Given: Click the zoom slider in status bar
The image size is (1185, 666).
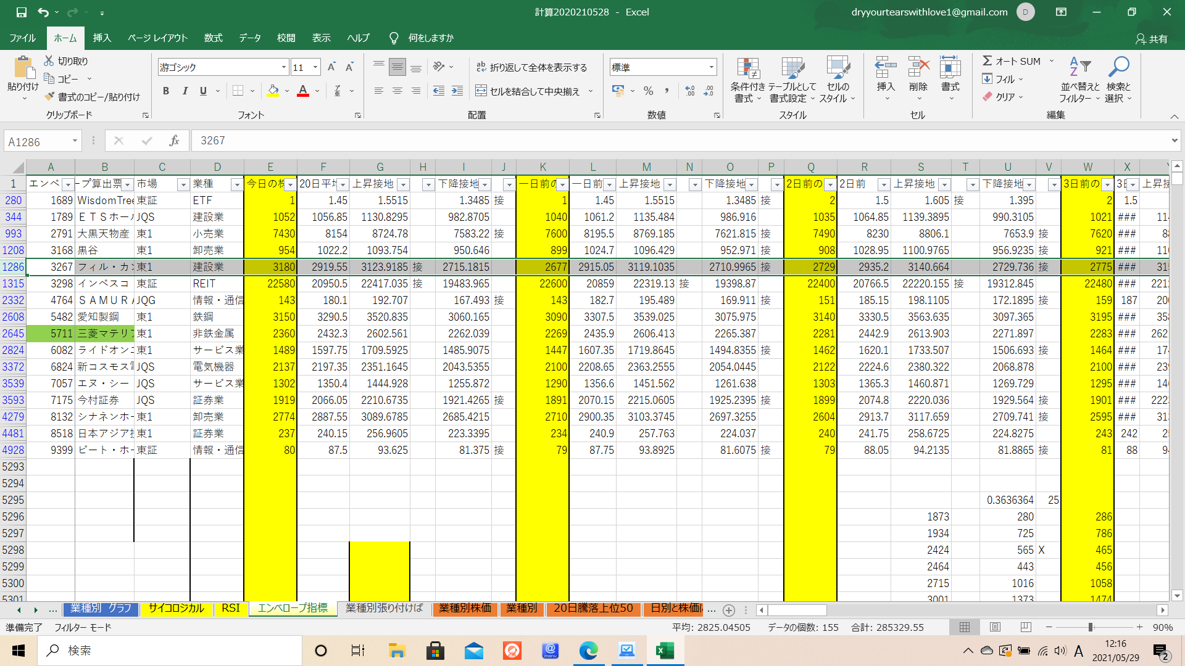Looking at the screenshot, I should (1091, 627).
